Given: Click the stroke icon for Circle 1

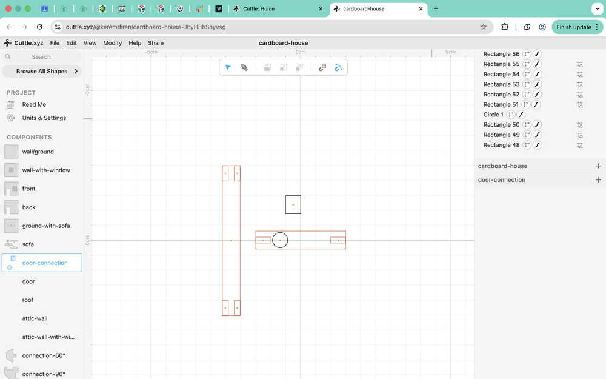Looking at the screenshot, I should (x=521, y=115).
